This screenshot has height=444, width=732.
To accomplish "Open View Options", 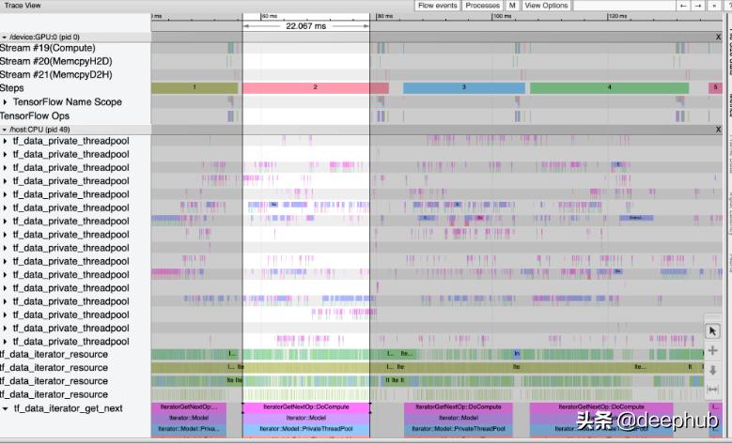I will [546, 6].
